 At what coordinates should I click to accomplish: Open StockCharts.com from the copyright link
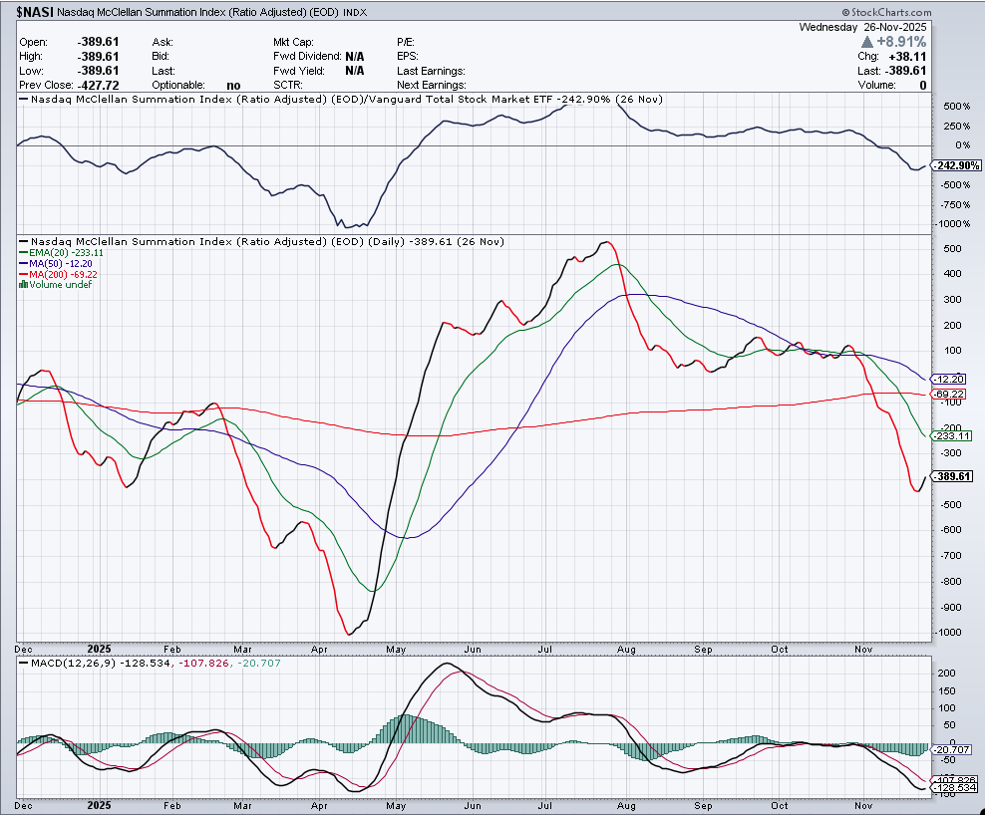890,11
